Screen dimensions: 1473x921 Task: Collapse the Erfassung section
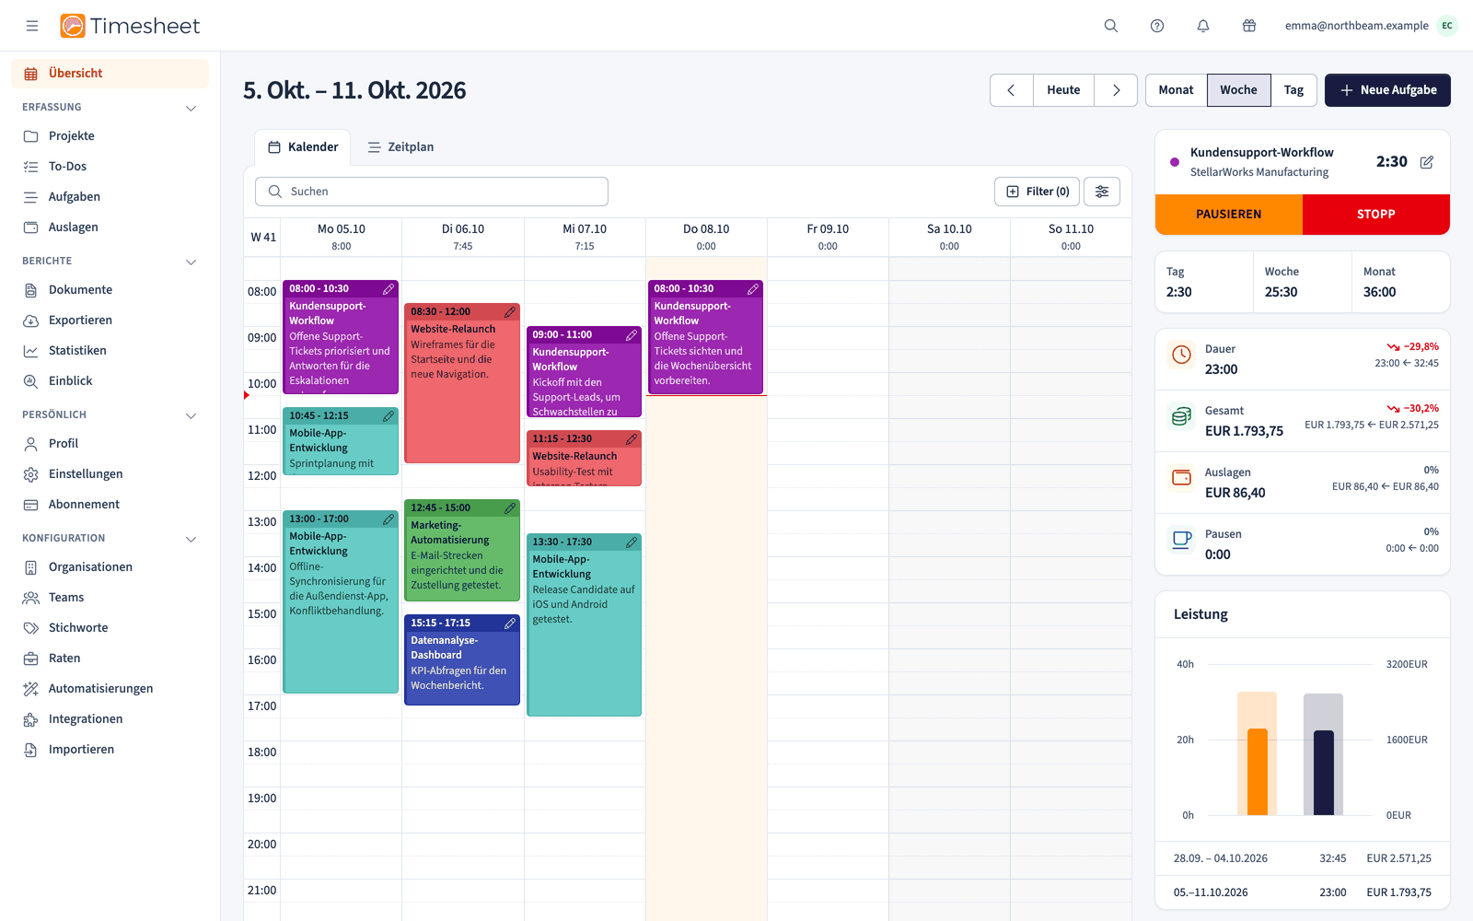191,108
